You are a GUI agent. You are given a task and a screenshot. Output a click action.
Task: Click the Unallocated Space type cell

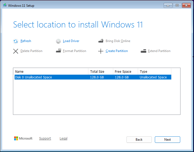[153, 77]
